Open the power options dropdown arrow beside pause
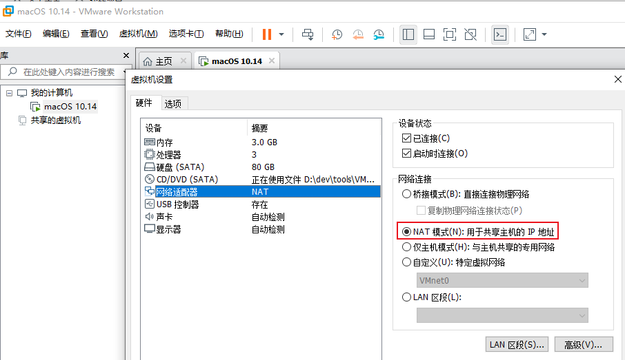Image resolution: width=625 pixels, height=360 pixels. point(281,34)
